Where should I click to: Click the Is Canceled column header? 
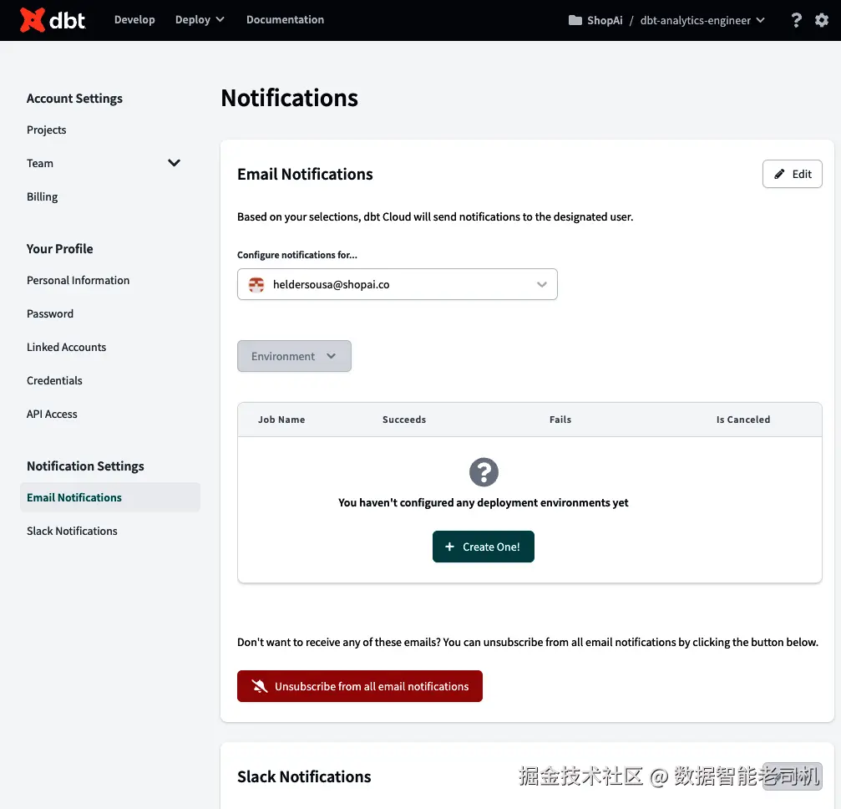click(x=742, y=420)
